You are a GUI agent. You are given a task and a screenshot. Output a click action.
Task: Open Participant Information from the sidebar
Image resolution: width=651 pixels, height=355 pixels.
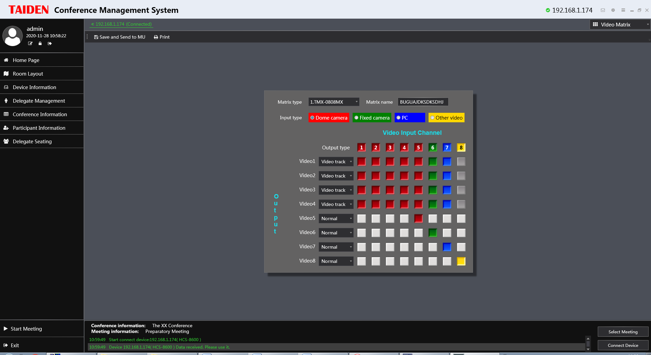click(x=6, y=128)
